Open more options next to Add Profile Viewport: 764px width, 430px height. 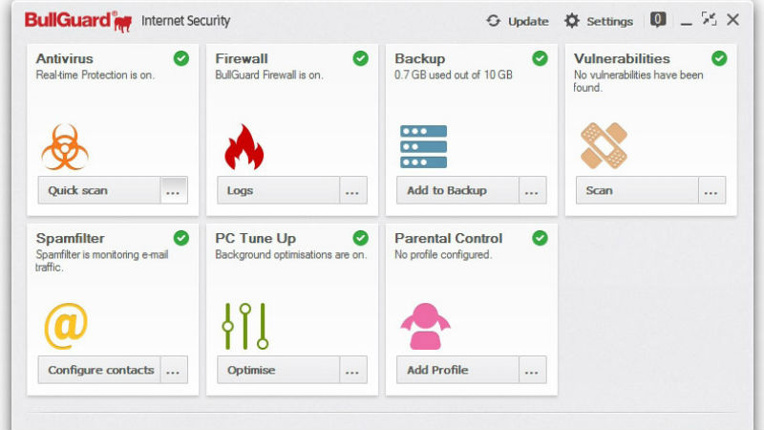point(532,370)
